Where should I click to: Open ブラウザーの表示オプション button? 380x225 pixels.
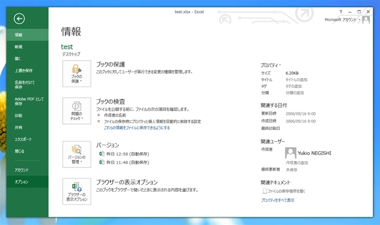pos(77,192)
